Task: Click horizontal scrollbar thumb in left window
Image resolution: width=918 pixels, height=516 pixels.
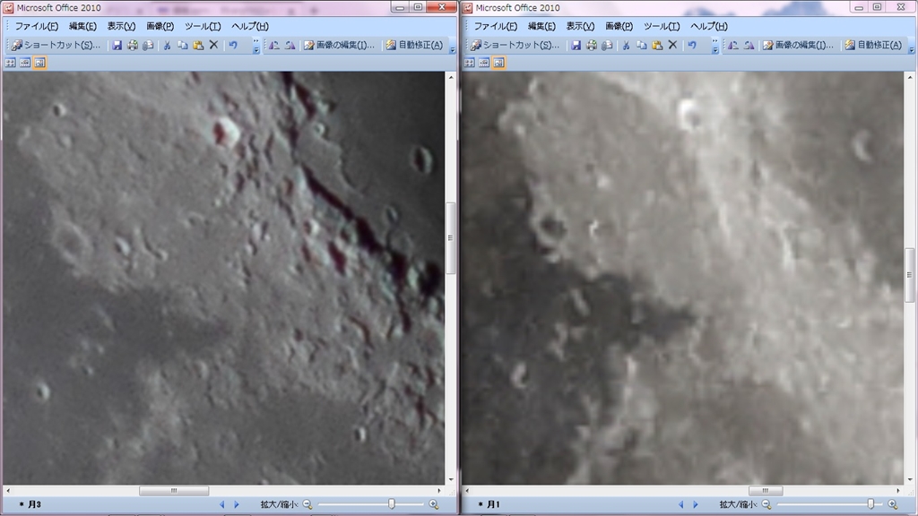Action: pos(174,491)
